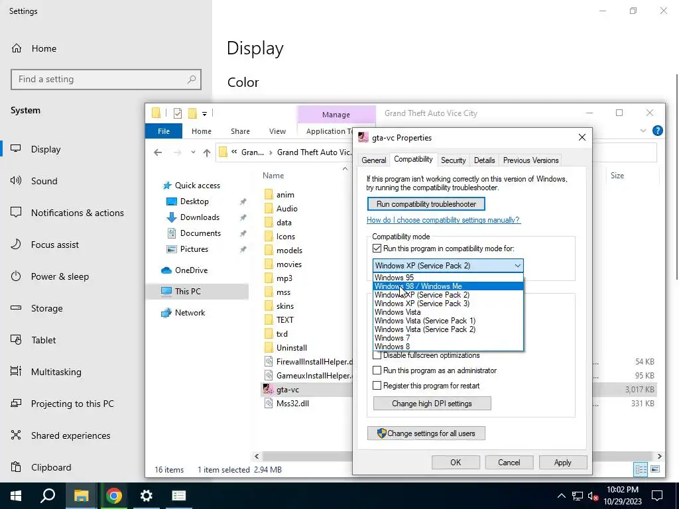Switch Explorer to details view button

pyautogui.click(x=641, y=469)
